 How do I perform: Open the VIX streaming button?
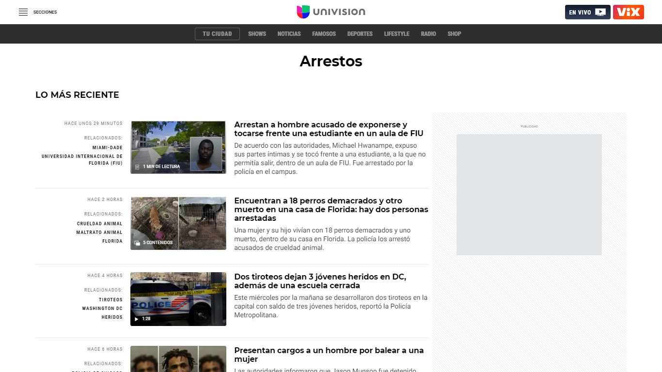pos(628,12)
